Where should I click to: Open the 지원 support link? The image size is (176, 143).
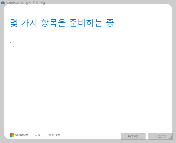[x=38, y=135]
